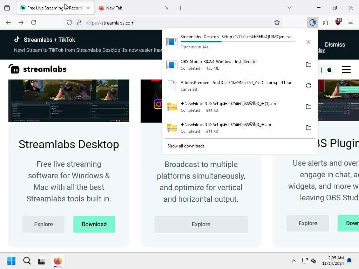Image resolution: width=359 pixels, height=269 pixels.
Task: Click Show all downloads
Action: click(186, 146)
